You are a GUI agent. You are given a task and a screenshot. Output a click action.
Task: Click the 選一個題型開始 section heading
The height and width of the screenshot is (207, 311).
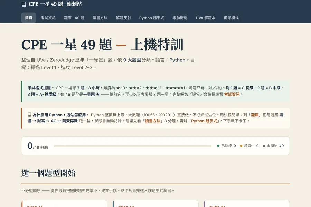(49, 173)
